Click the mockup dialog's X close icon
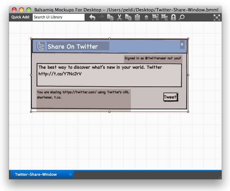230x191 pixels. pos(182,44)
